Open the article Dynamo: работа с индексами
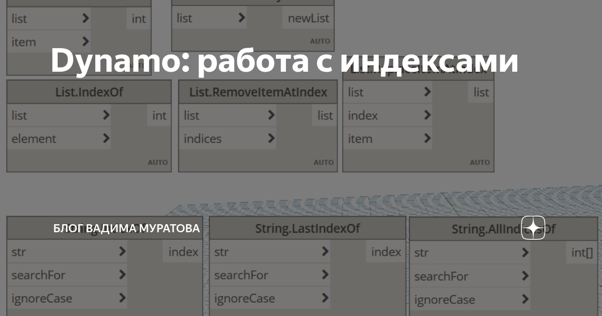The image size is (602, 316). 284,62
